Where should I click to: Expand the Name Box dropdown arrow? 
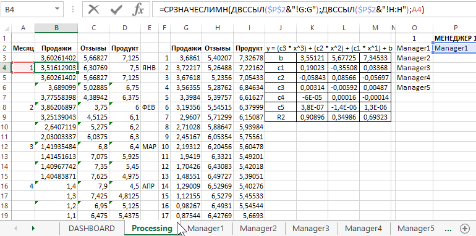point(57,9)
